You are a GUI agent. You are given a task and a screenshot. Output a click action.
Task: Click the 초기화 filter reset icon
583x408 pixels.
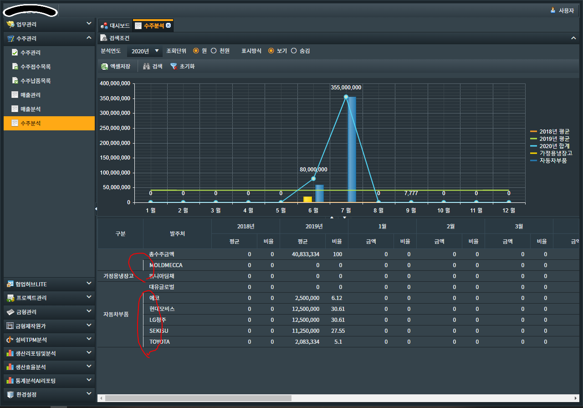(x=174, y=67)
